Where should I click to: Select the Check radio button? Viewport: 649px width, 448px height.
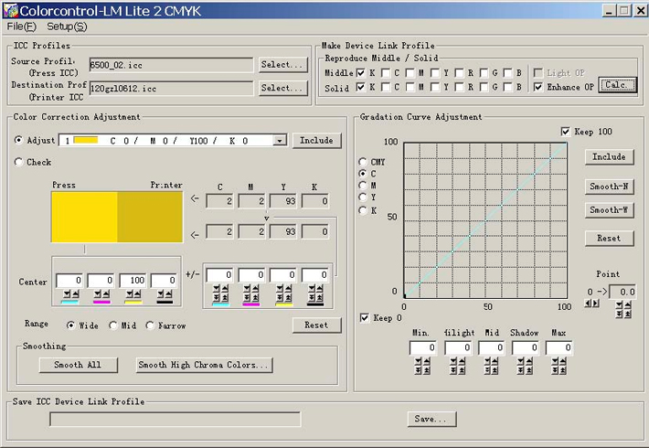(x=18, y=162)
